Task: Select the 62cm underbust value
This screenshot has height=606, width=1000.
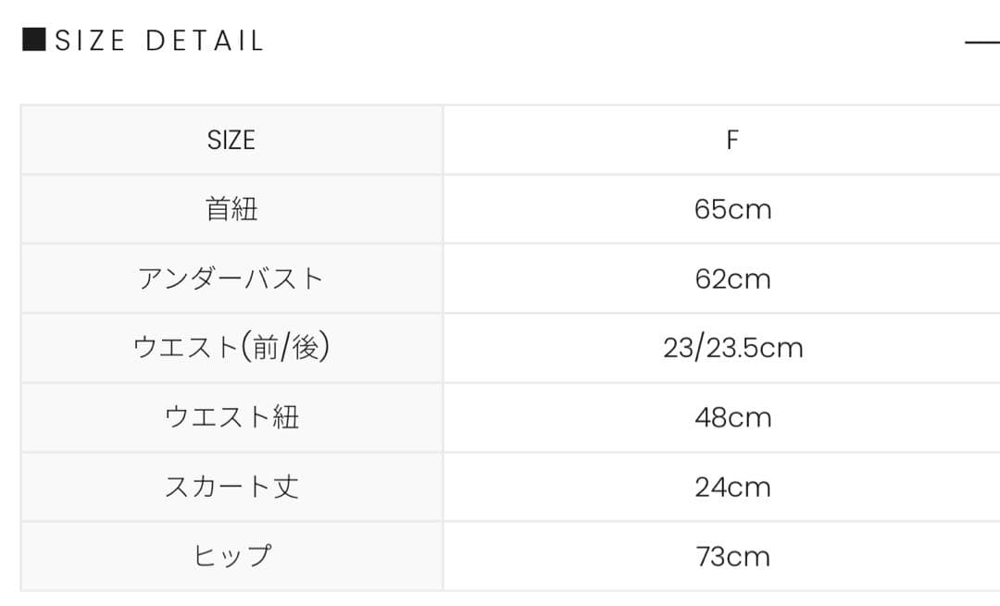Action: click(x=732, y=278)
